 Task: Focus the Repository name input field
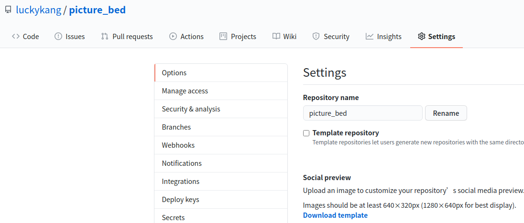(362, 113)
